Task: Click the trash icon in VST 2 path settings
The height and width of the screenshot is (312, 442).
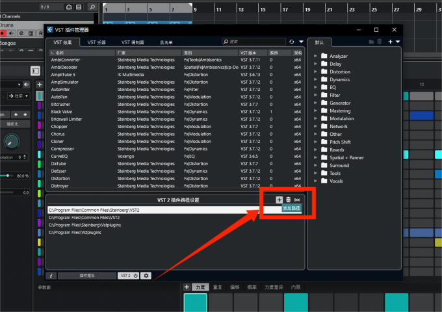Action: [x=288, y=200]
